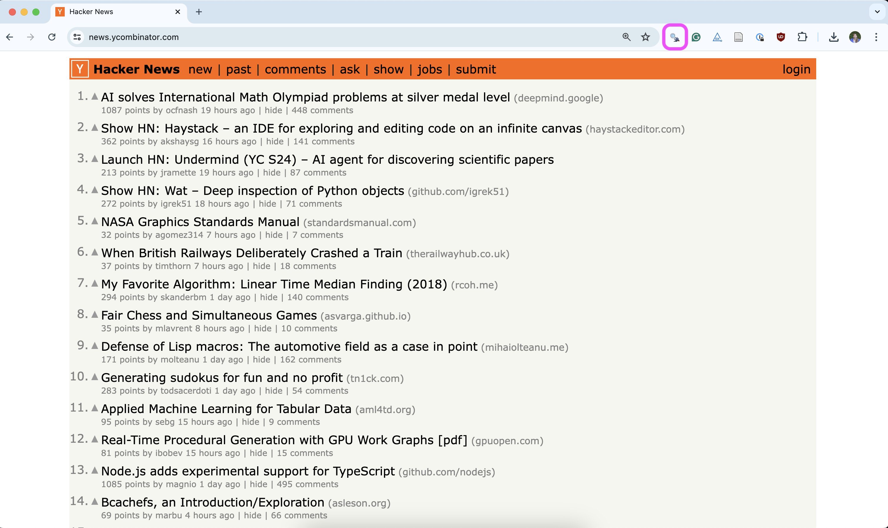Upvote the story about AI solving Olympiad problems
Image resolution: width=888 pixels, height=528 pixels.
[95, 96]
